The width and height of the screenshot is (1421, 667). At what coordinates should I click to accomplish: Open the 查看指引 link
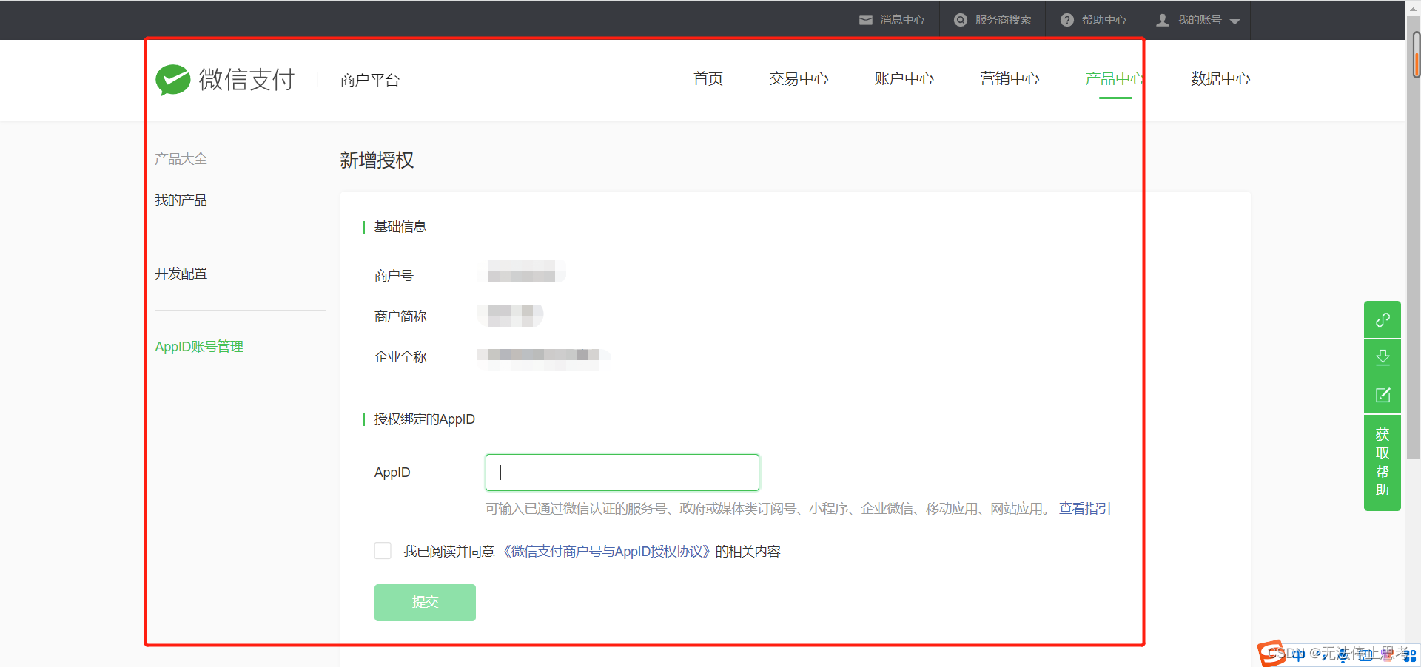pyautogui.click(x=1084, y=509)
